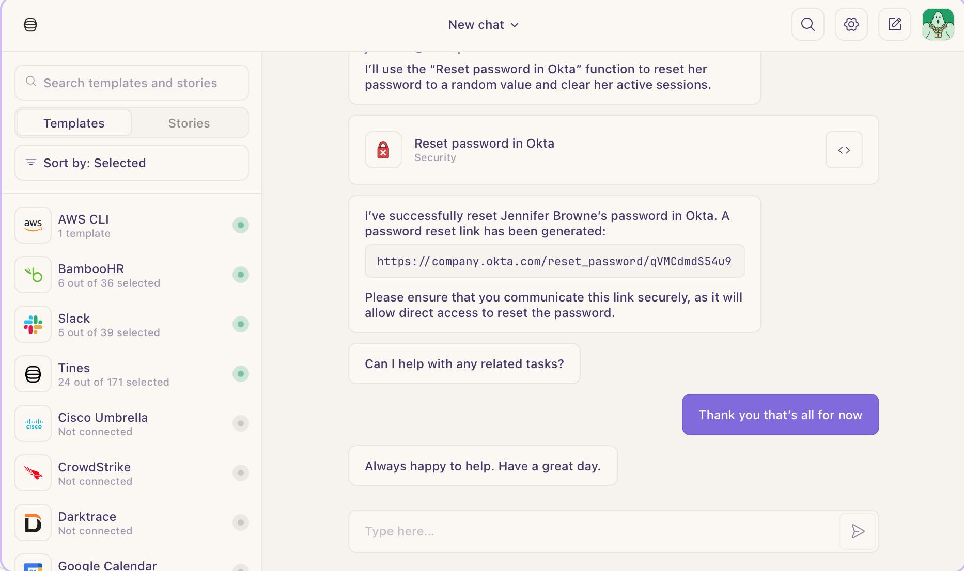Viewport: 964px width, 571px height.
Task: Toggle the Darktrace selection indicator
Action: pyautogui.click(x=241, y=522)
